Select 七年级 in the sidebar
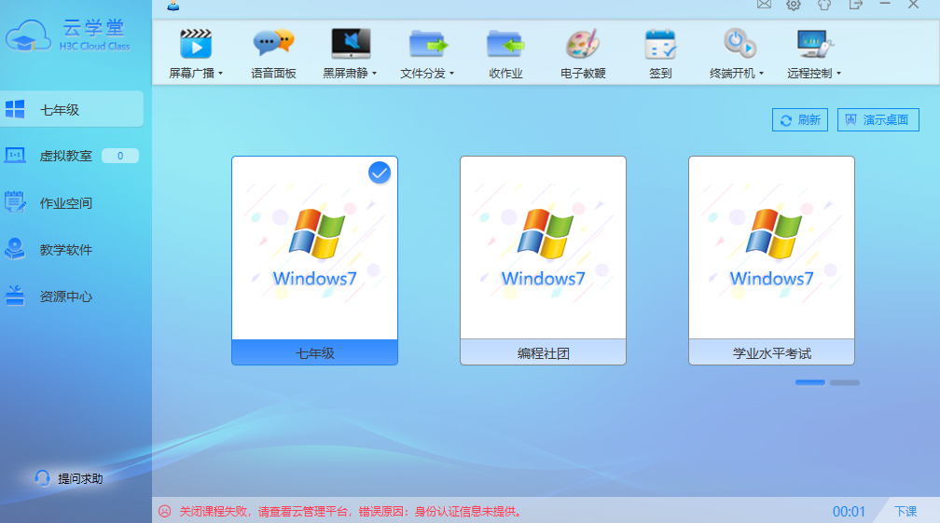 (72, 109)
